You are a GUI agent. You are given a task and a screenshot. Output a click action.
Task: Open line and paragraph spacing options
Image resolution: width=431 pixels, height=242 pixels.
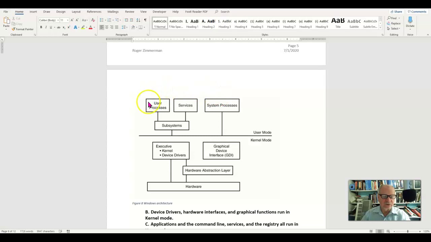tap(124, 27)
